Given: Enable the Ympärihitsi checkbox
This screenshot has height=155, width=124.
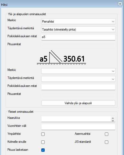Looking at the screenshot, I should [43, 134].
